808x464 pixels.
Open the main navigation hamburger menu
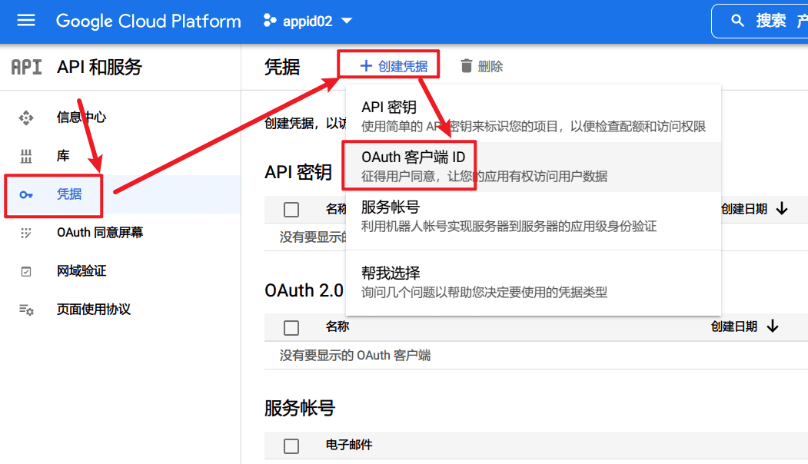click(26, 21)
